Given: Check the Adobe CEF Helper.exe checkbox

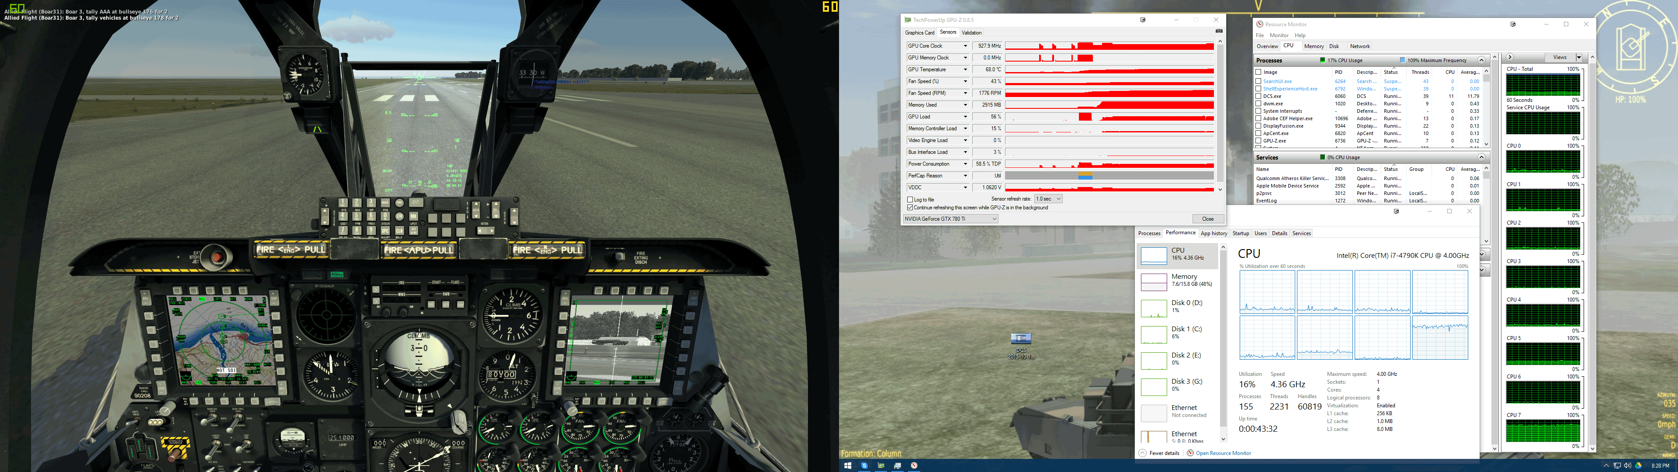Looking at the screenshot, I should click(1258, 118).
